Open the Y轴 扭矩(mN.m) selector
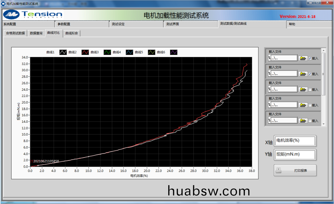 (295, 154)
